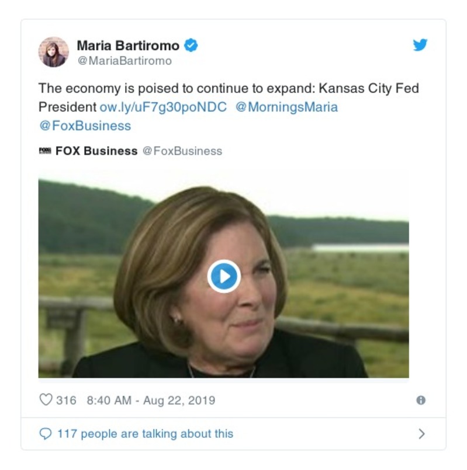Open the @MorningsMaria mention link
The image size is (467, 470).
pos(286,107)
